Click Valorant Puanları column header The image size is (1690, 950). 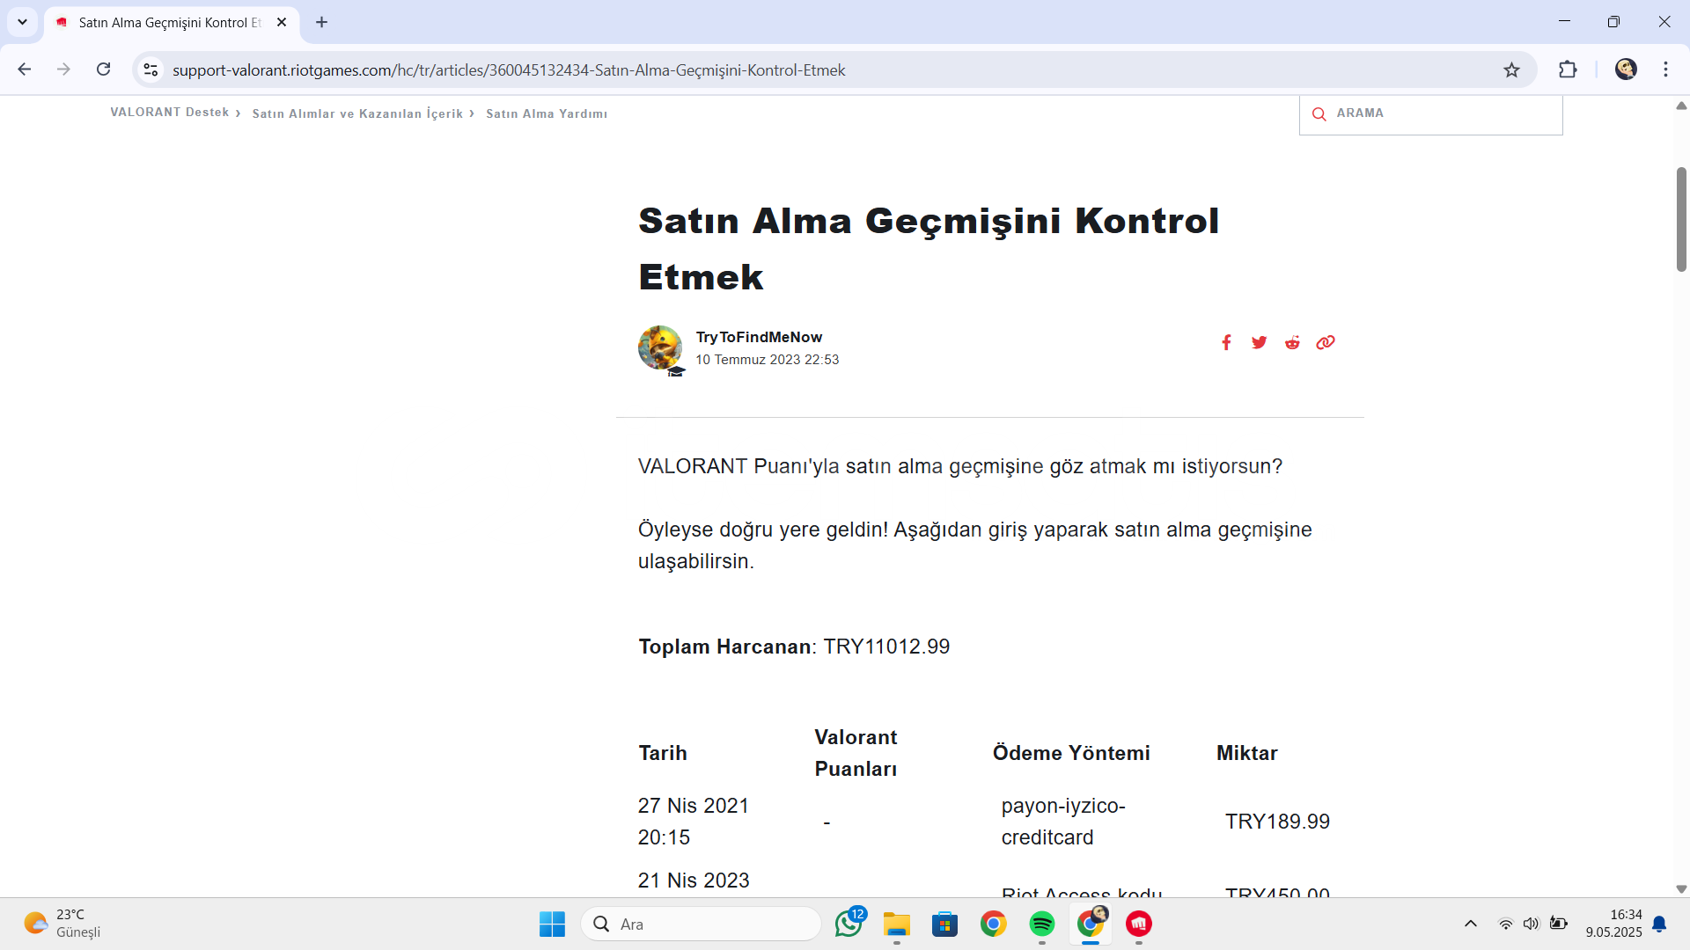point(856,753)
